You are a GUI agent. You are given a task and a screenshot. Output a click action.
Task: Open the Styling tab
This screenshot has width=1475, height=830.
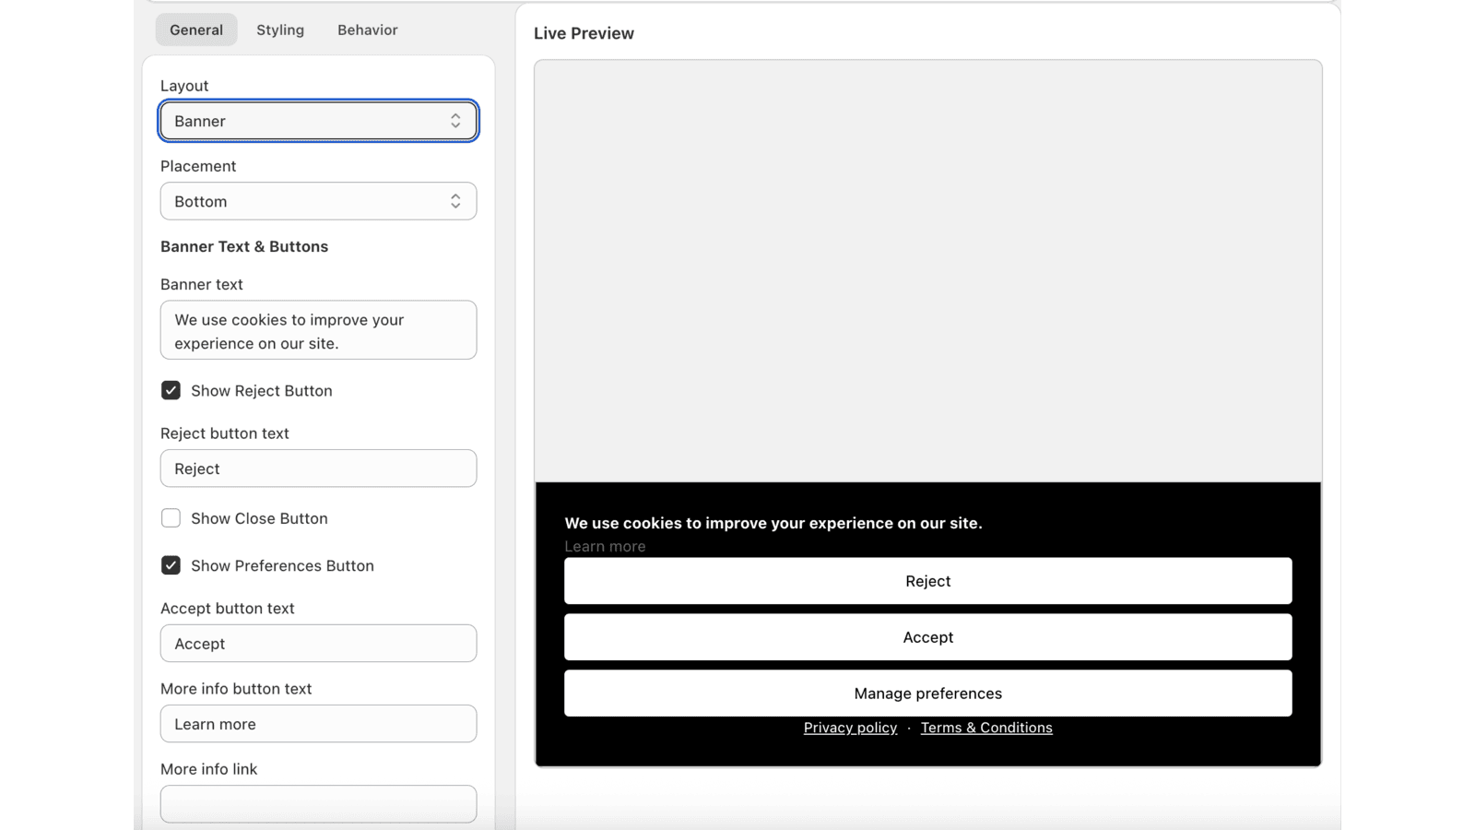coord(280,30)
